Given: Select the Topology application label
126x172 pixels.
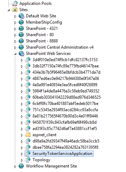Looking at the screenshot, I should 42,160.
